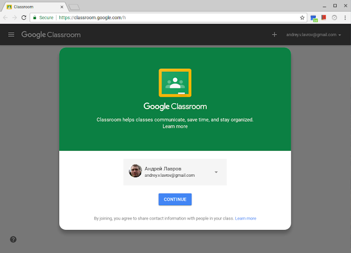Click the Classroom helps classes communicate text
The height and width of the screenshot is (253, 351).
click(175, 120)
